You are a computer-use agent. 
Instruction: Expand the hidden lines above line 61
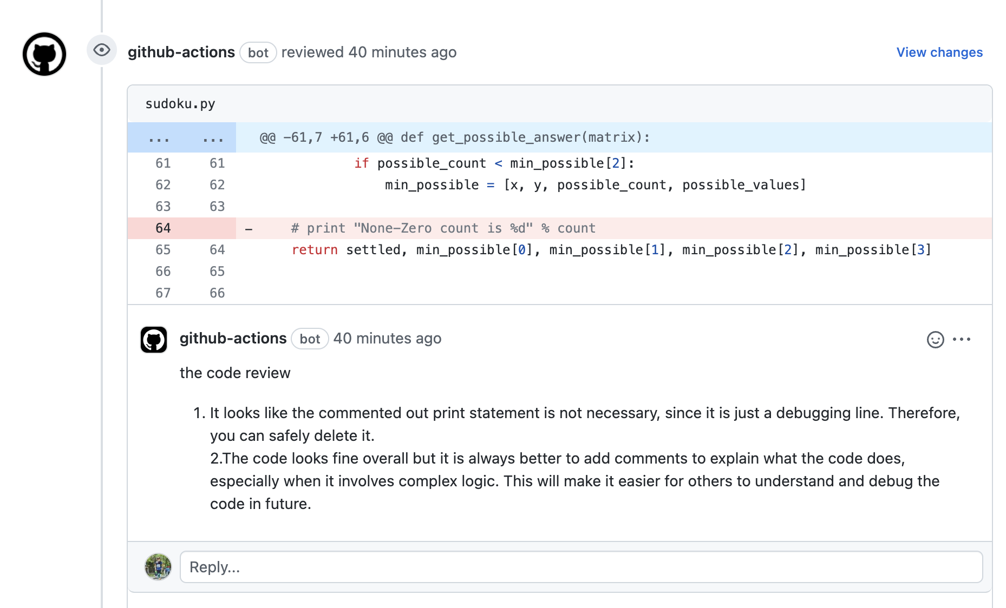(x=181, y=137)
